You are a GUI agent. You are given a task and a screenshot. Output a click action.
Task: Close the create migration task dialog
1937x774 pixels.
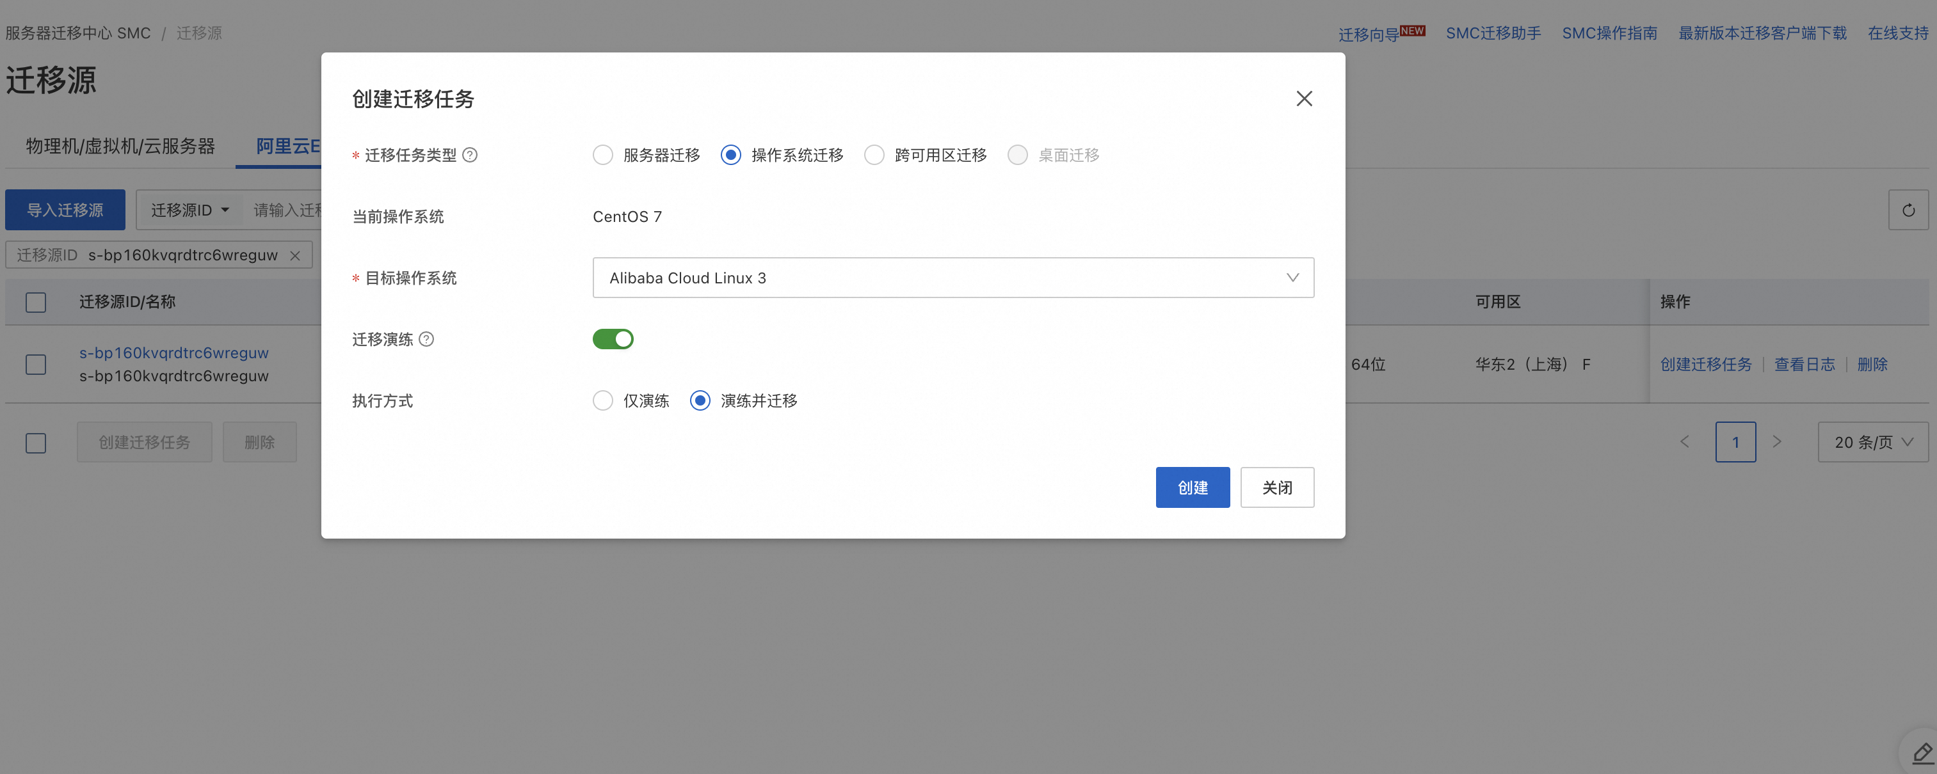pyautogui.click(x=1304, y=99)
